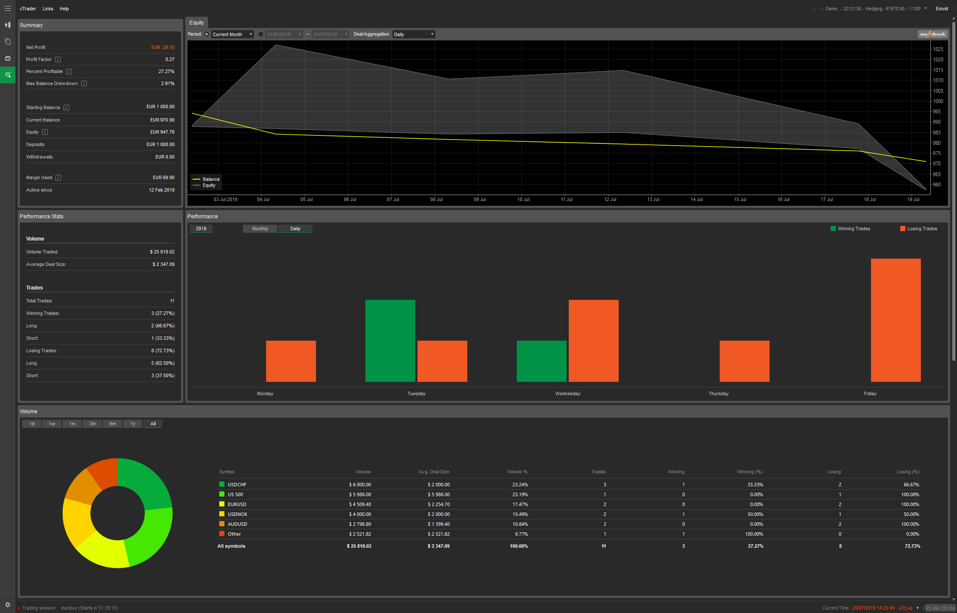957x613 pixels.
Task: Click the main vertical scrollbar thumb
Action: (954, 191)
